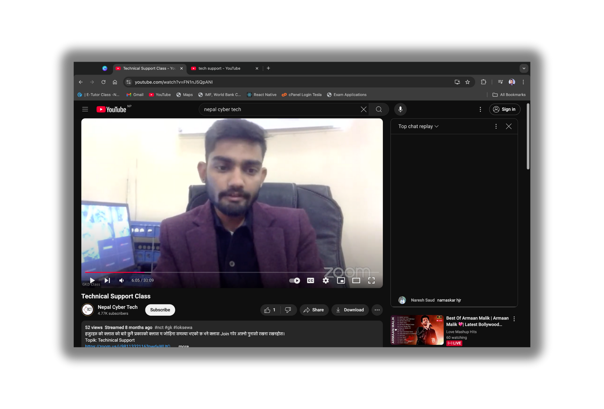Open YouTube hamburger guide menu

[85, 109]
